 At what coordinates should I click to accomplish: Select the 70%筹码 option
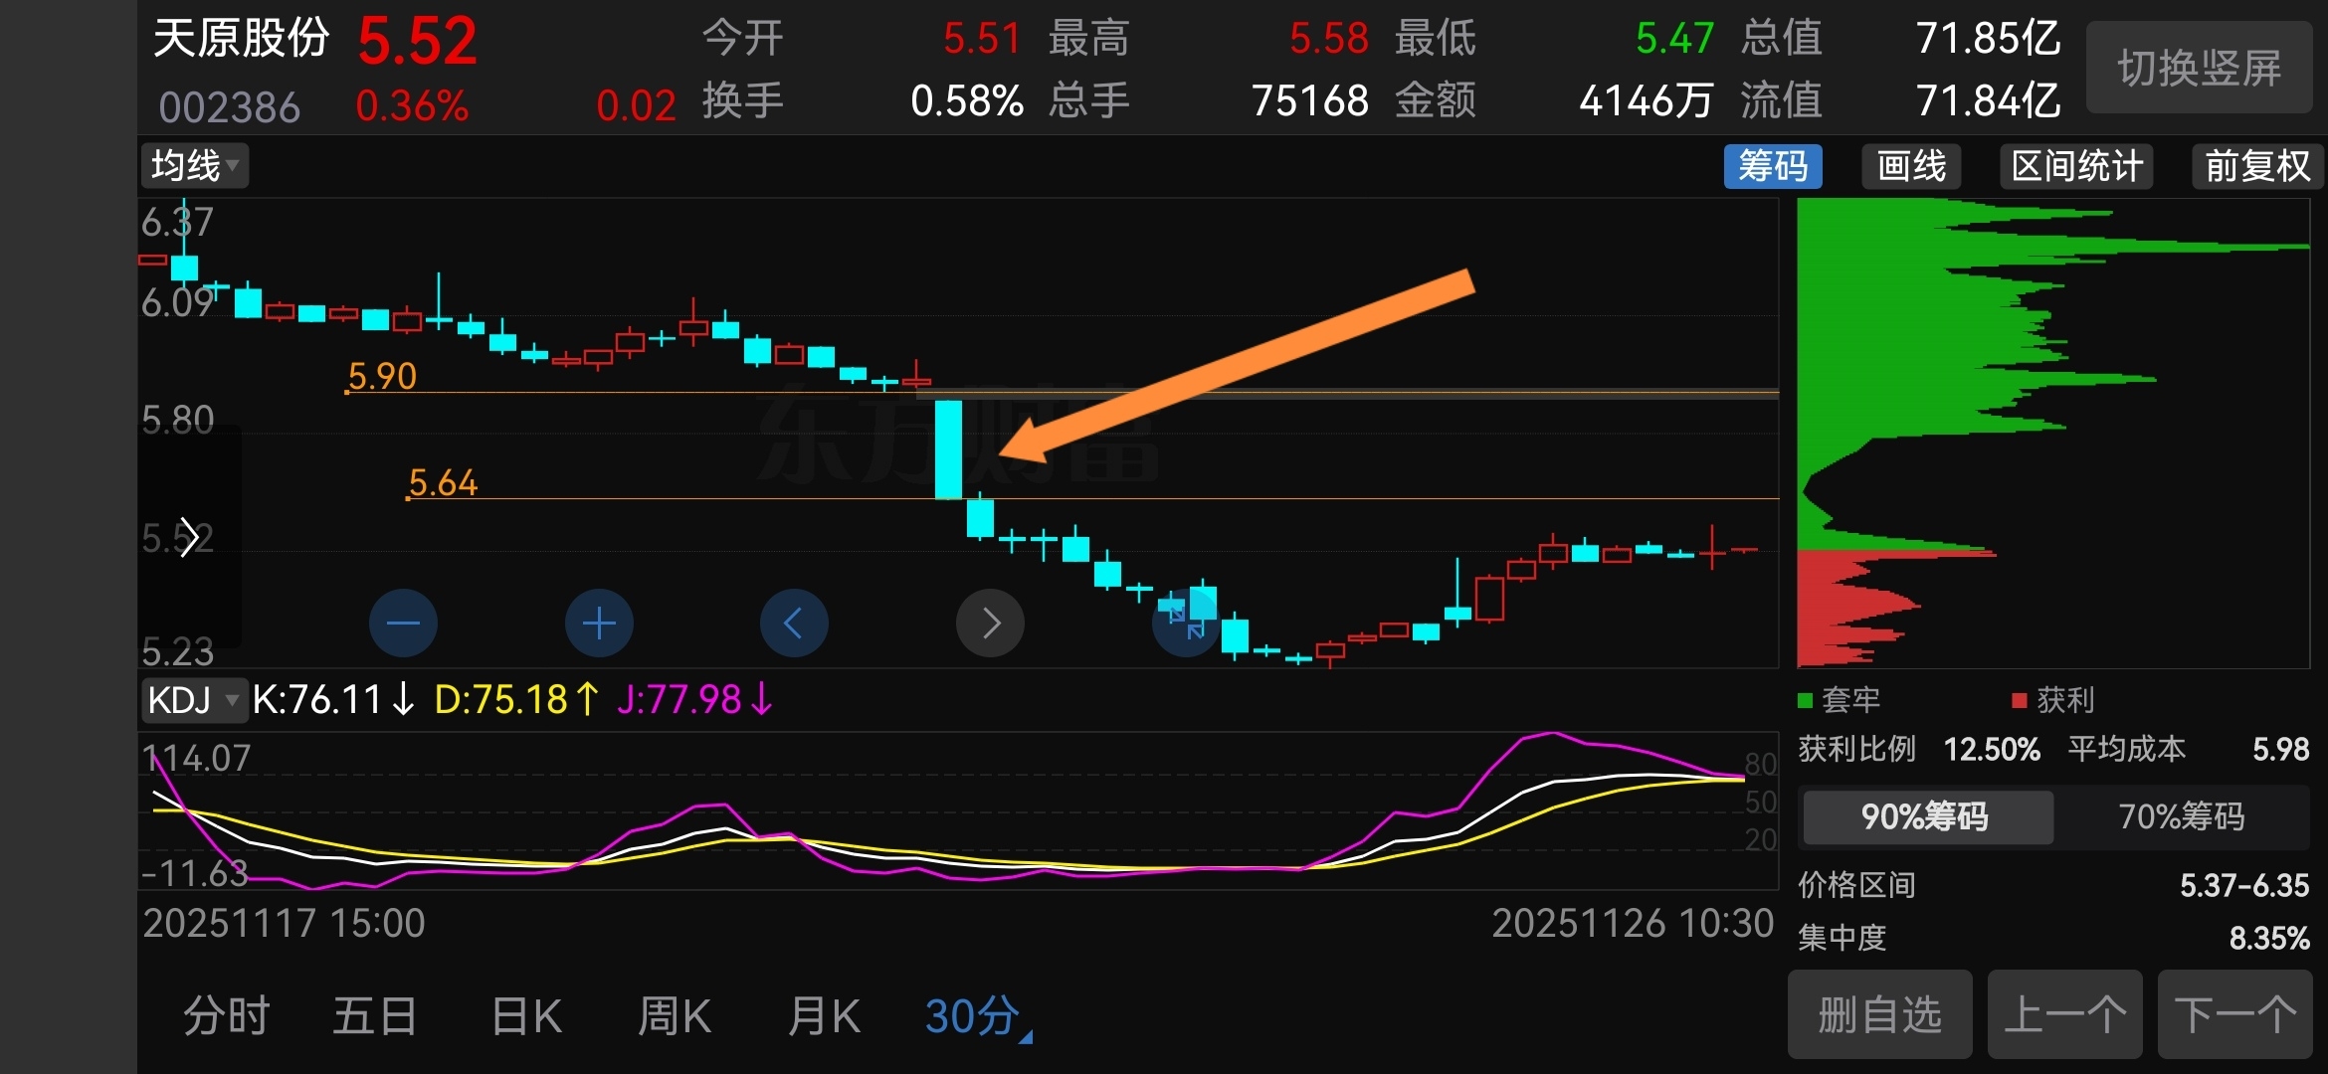2181,816
